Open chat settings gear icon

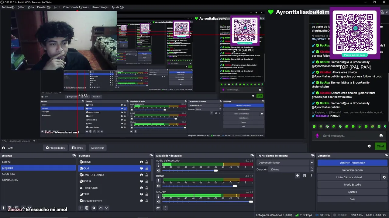click(x=369, y=146)
